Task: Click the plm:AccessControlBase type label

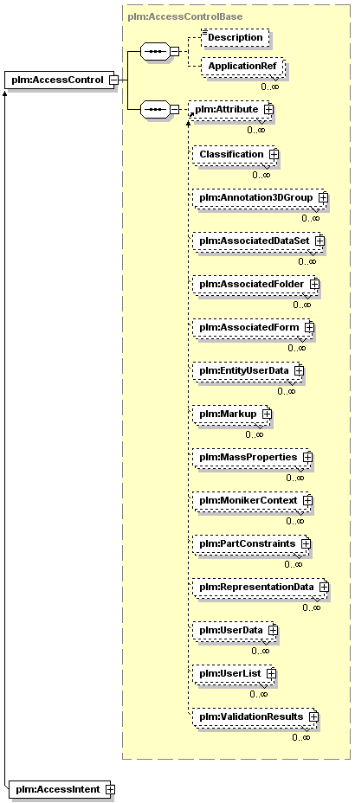Action: (185, 16)
